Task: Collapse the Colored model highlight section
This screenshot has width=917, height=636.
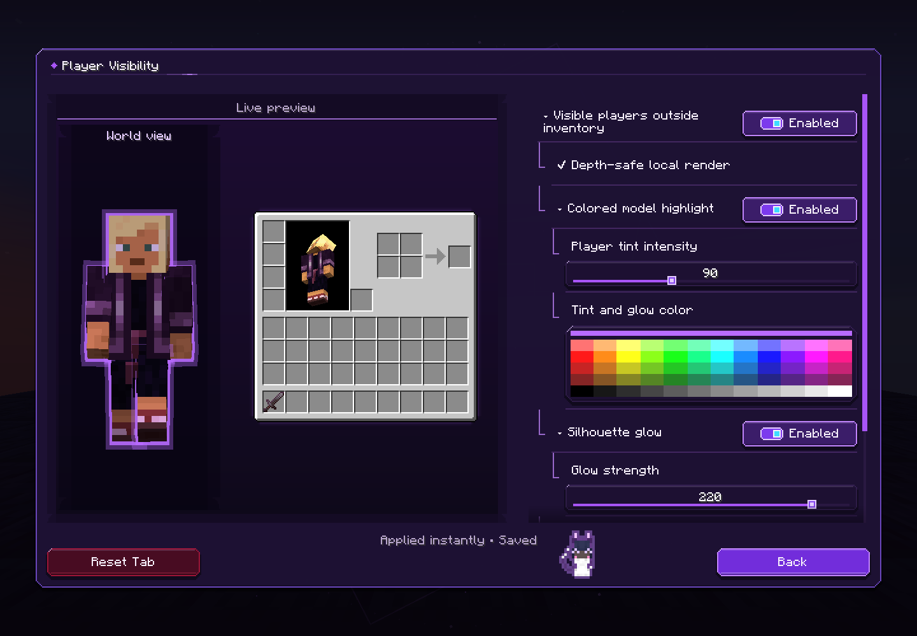Action: [x=560, y=209]
